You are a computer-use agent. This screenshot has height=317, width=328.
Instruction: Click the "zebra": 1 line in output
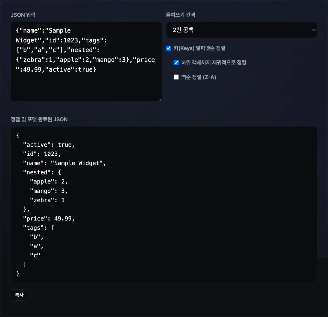tap(47, 200)
